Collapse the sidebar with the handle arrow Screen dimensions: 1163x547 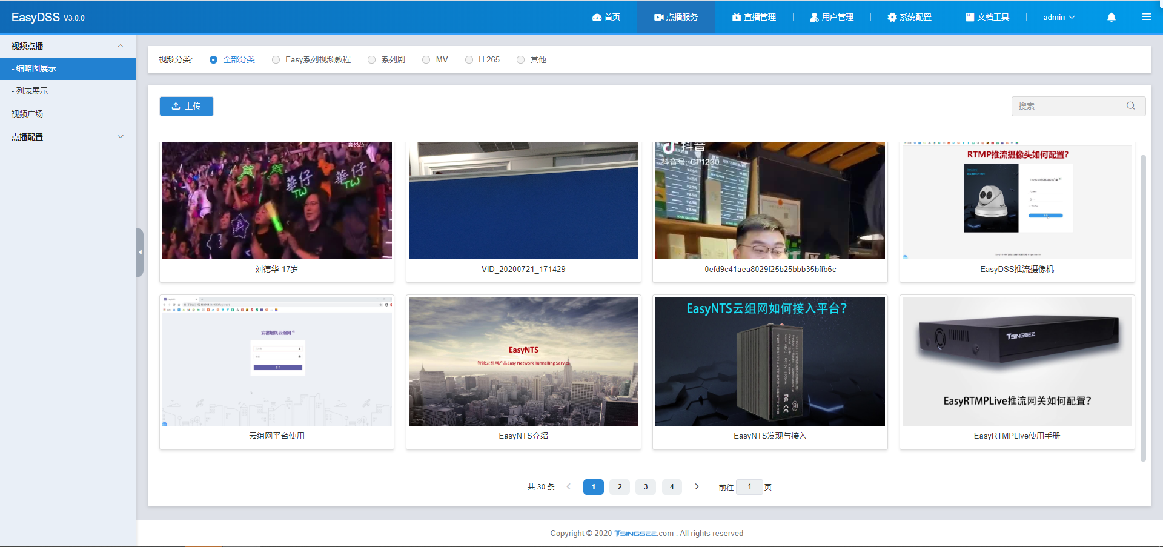click(x=140, y=252)
